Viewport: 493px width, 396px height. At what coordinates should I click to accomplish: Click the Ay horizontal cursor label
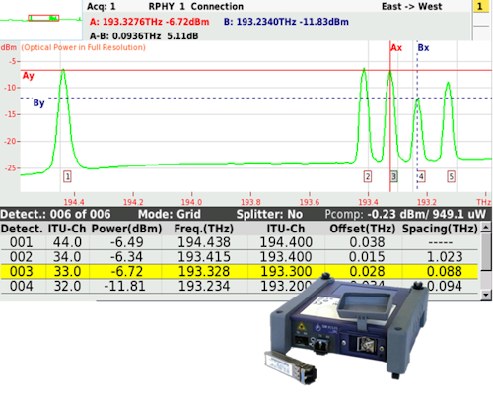(x=29, y=76)
